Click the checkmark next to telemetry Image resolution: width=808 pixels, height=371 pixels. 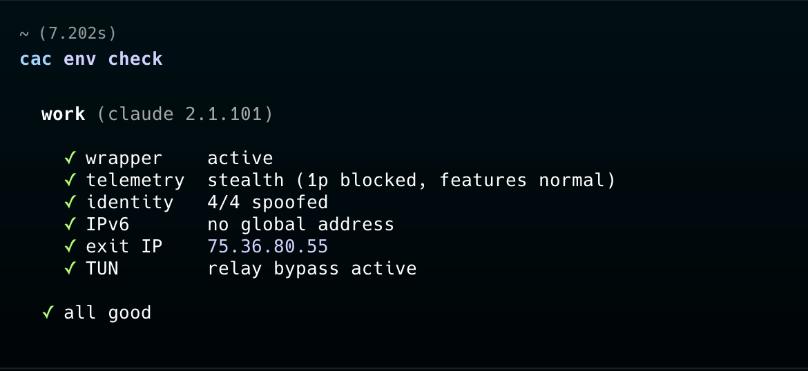(70, 181)
